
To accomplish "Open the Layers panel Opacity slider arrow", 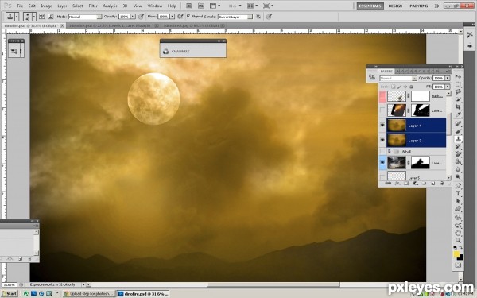I will [447, 78].
